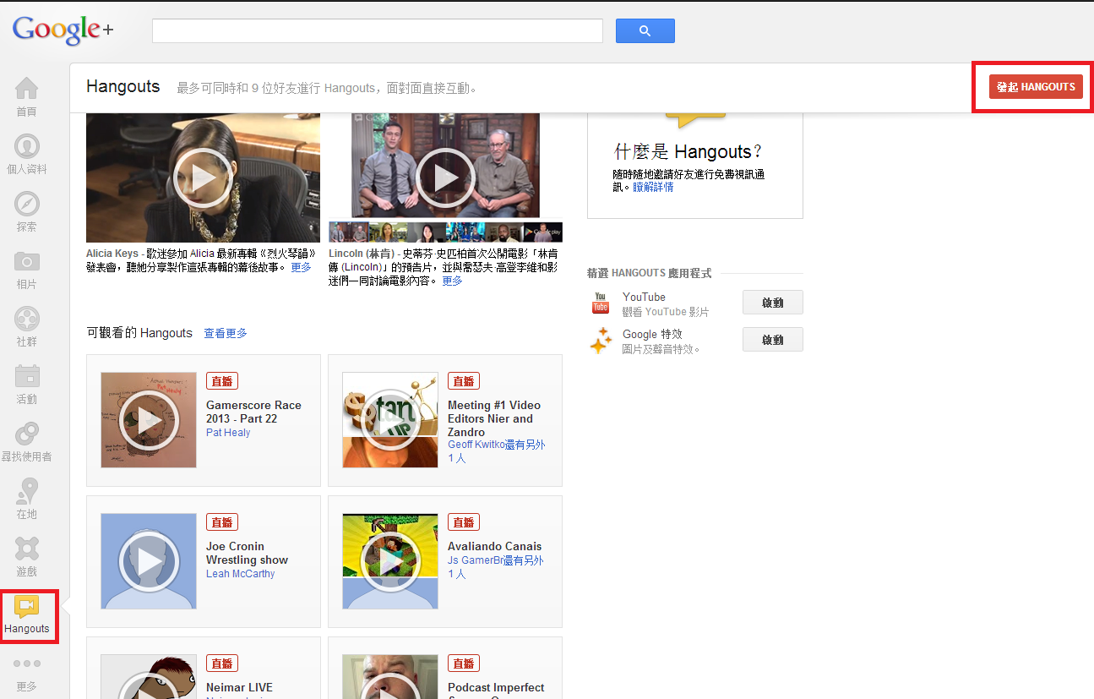Click 更多 link under Lincoln description
This screenshot has height=699, width=1094.
453,281
